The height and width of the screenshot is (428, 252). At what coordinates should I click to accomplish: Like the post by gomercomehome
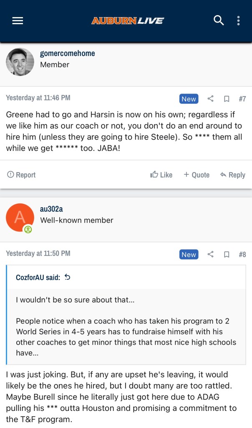point(161,175)
